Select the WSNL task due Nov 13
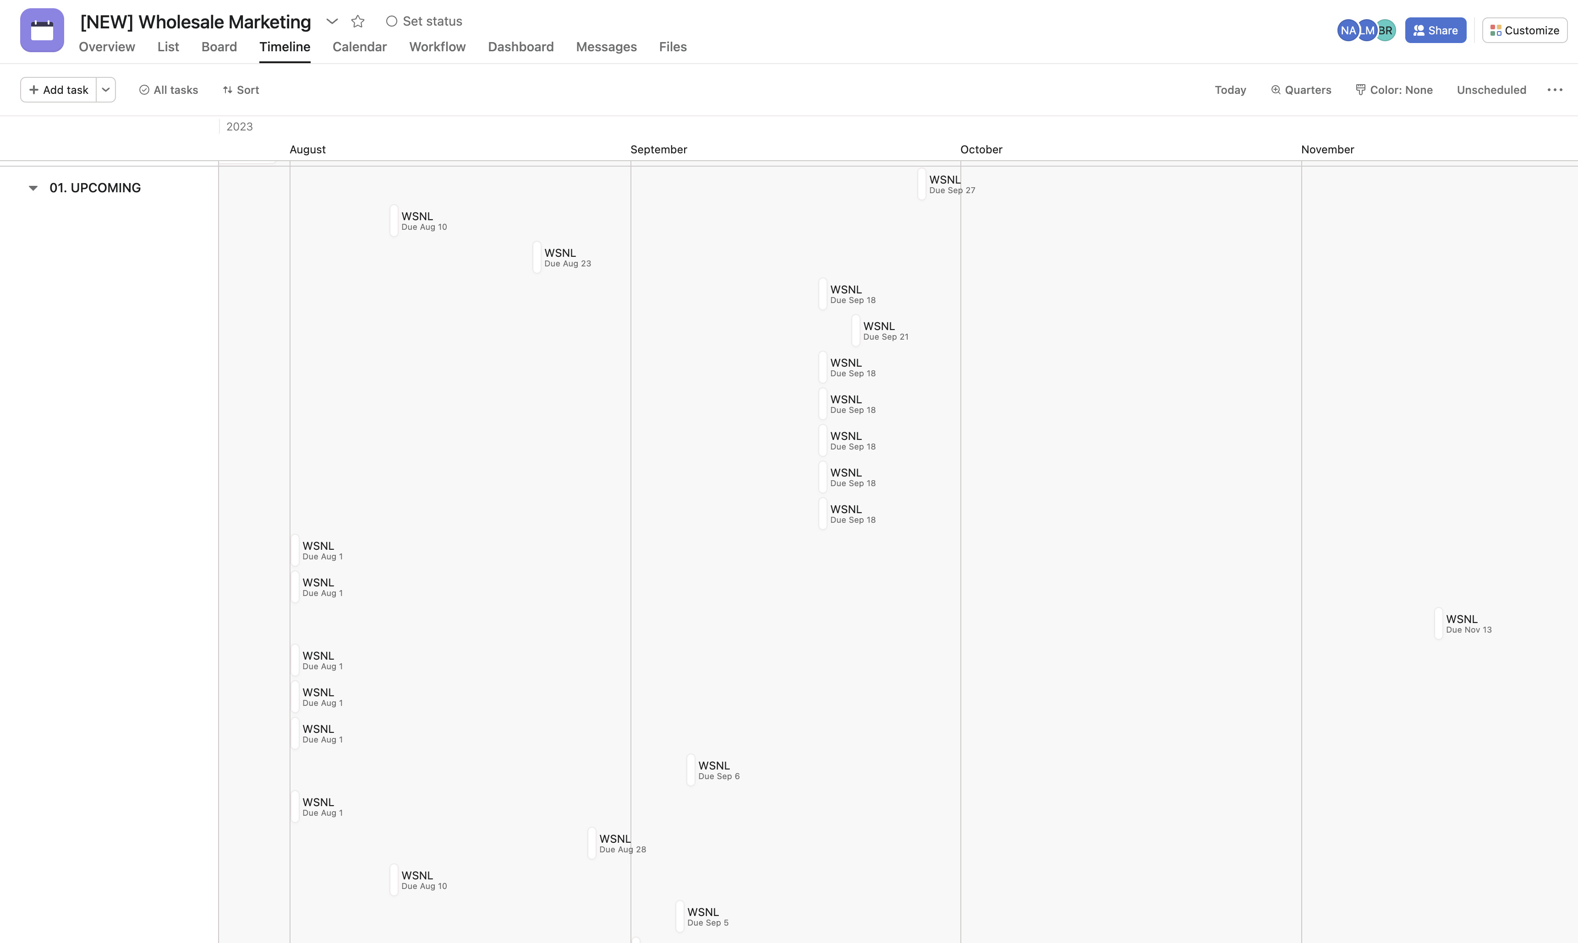The height and width of the screenshot is (943, 1578). click(x=1461, y=623)
